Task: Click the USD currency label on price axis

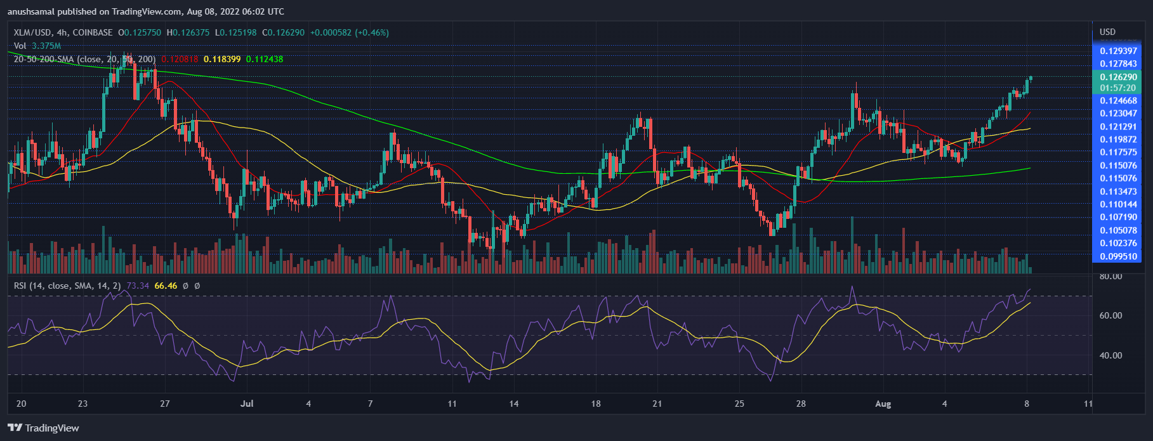Action: (x=1107, y=32)
